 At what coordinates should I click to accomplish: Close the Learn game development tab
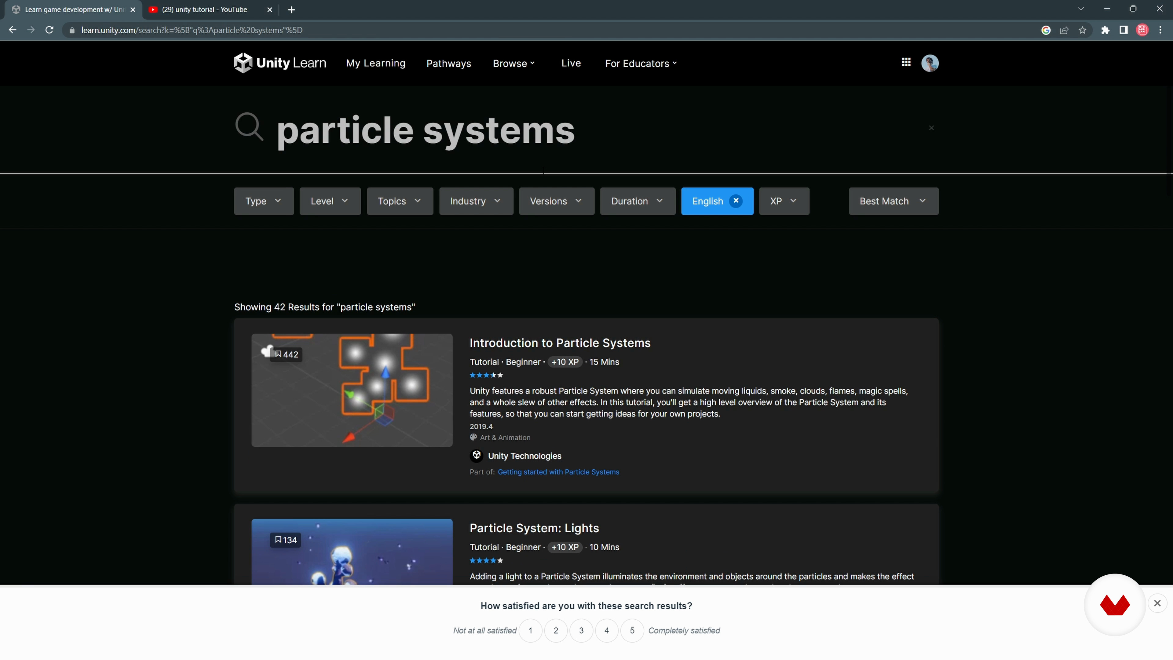pos(133,9)
